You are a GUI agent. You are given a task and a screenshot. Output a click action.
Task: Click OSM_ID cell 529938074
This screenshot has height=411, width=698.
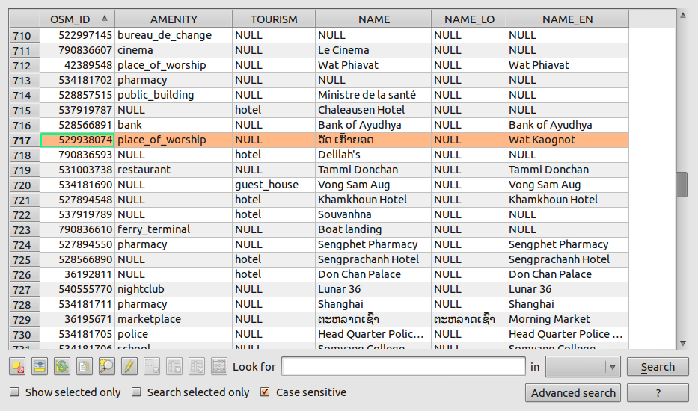tap(78, 140)
